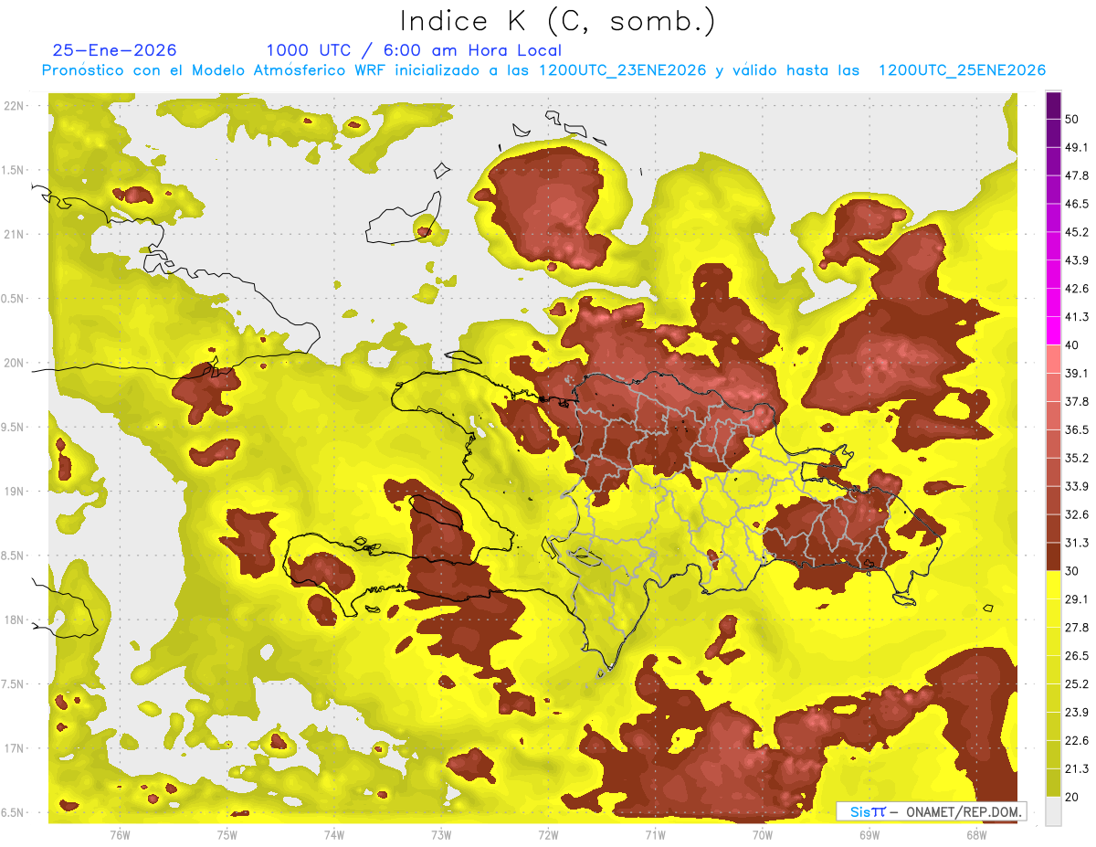Click the 19N latitude label
Viewport: 1096px width, 847px height.
pyautogui.click(x=16, y=492)
